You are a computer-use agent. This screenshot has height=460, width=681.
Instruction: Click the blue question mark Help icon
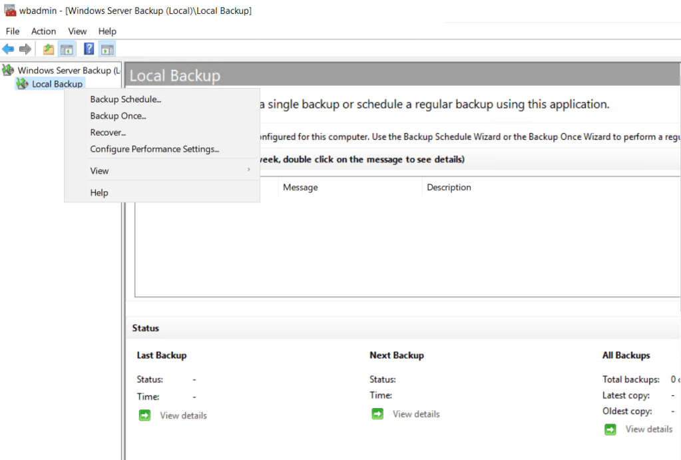(x=89, y=49)
